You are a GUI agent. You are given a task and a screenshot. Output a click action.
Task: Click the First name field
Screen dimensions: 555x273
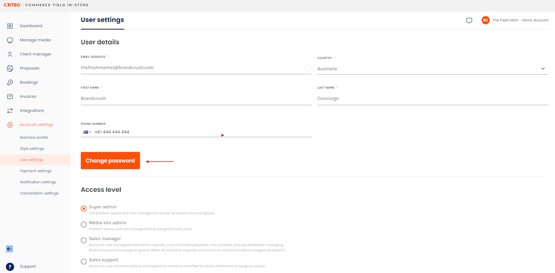click(196, 99)
